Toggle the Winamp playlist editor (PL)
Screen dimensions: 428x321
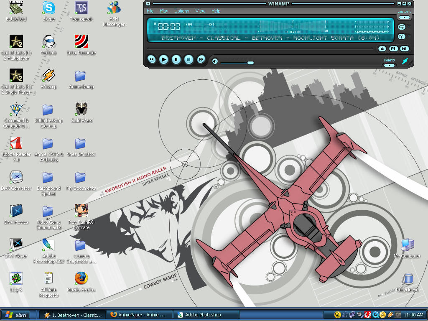point(393,49)
